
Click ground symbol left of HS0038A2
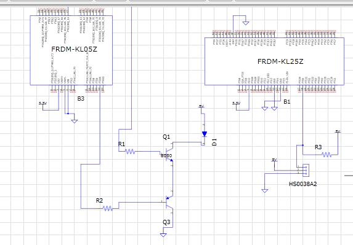click(265, 191)
